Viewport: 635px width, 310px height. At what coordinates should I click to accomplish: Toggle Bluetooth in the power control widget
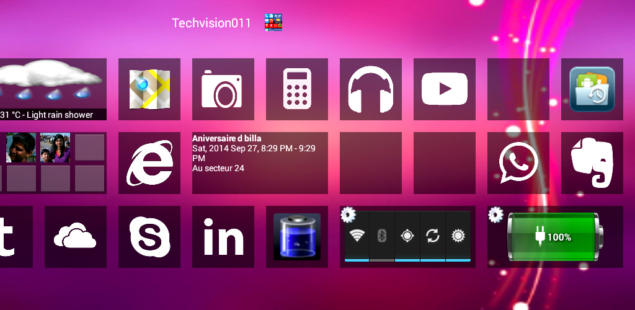pos(382,236)
